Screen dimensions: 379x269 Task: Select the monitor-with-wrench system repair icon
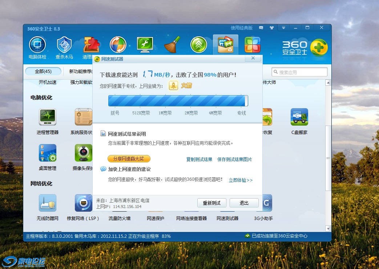(145, 45)
